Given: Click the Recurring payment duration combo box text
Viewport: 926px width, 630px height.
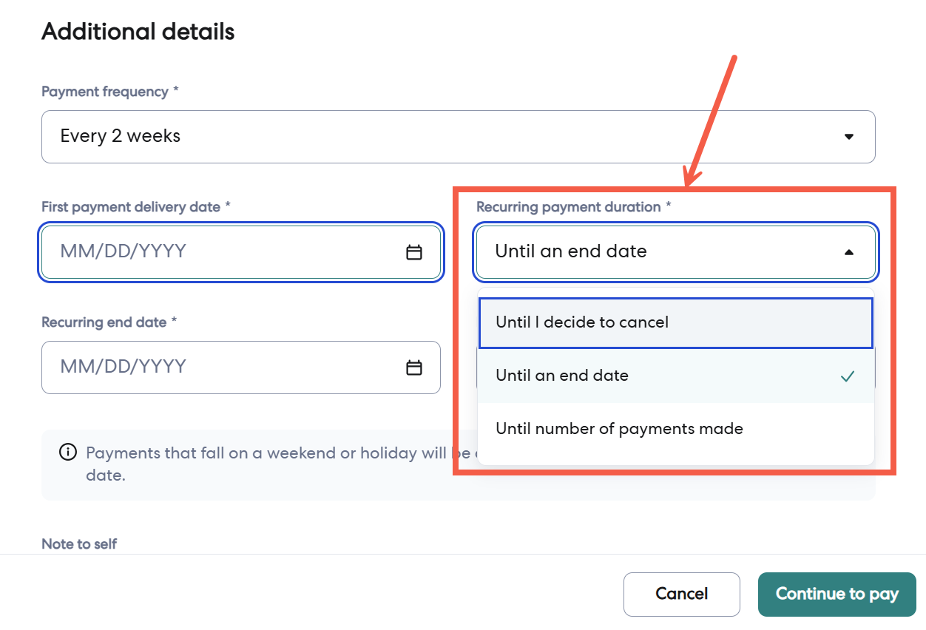Looking at the screenshot, I should (x=571, y=251).
